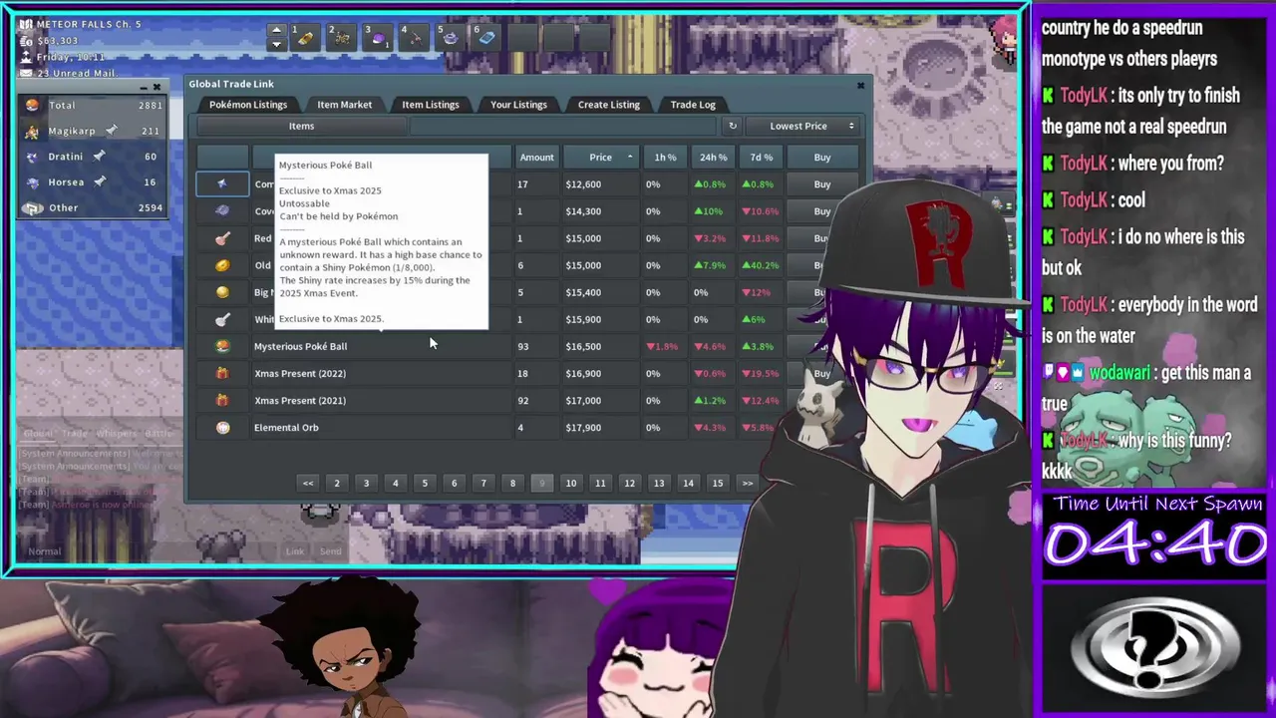Open the Your Listings tab

point(518,105)
